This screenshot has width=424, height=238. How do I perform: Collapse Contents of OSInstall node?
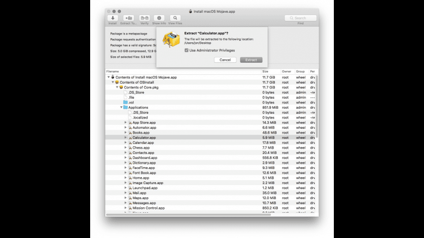tap(113, 82)
